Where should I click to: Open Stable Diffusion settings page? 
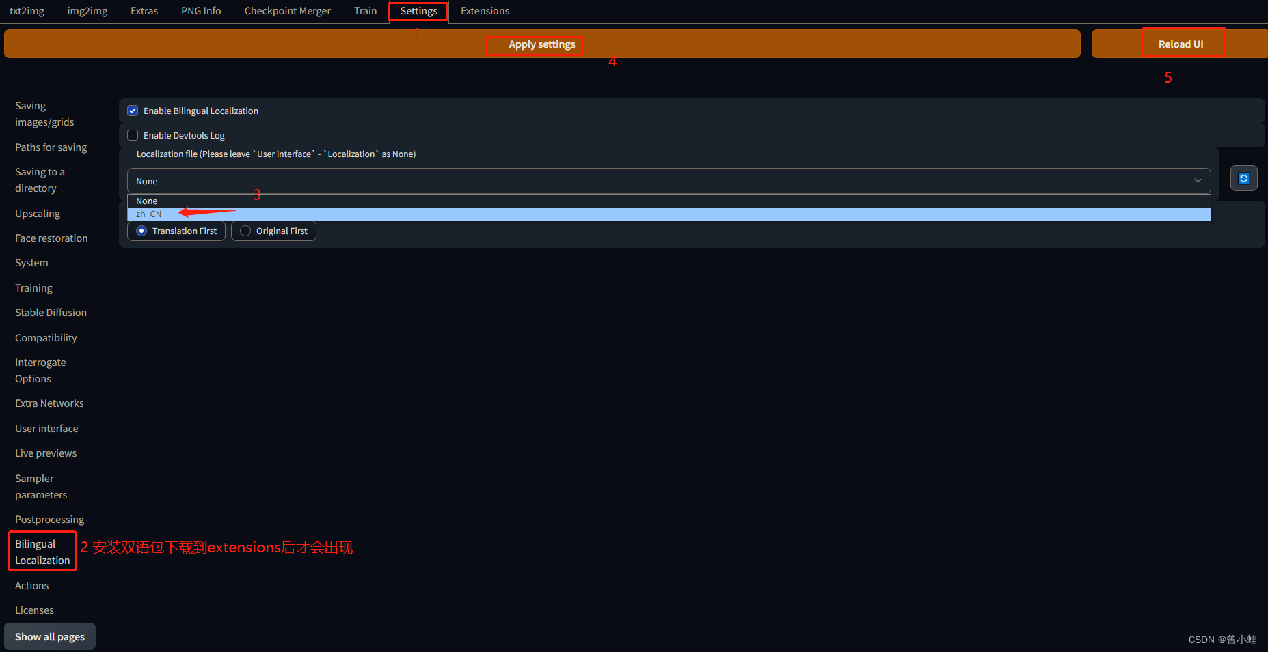coord(51,313)
